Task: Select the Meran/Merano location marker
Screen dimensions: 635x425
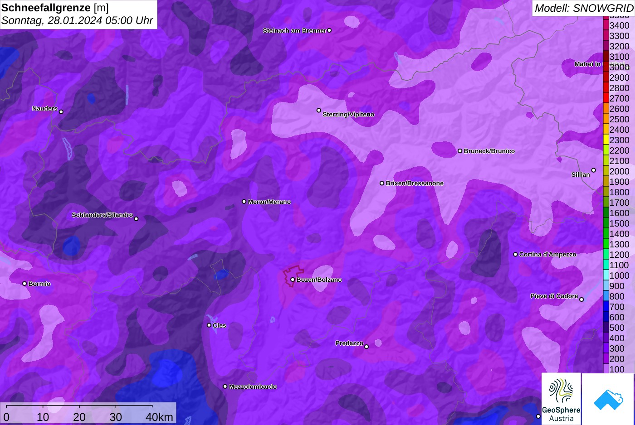Action: [x=244, y=202]
